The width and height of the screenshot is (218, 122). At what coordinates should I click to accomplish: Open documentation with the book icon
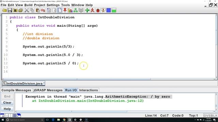click(81, 11)
